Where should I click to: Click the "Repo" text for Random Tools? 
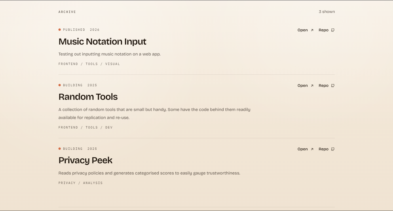(x=323, y=86)
